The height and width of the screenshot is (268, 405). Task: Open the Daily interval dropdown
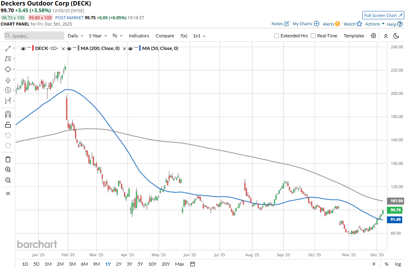click(75, 36)
